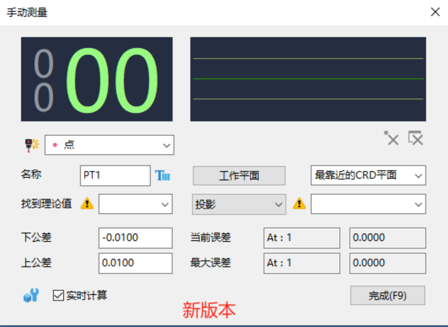The width and height of the screenshot is (448, 327).
Task: Click the 当前误差 At : 1 field
Action: point(301,238)
